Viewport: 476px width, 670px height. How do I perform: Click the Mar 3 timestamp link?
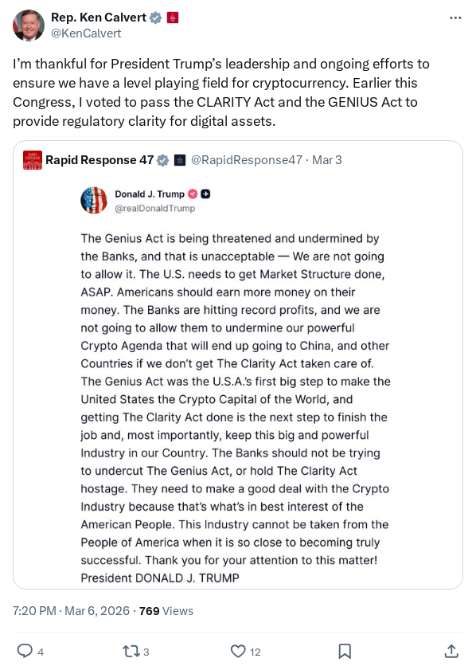[x=329, y=160]
